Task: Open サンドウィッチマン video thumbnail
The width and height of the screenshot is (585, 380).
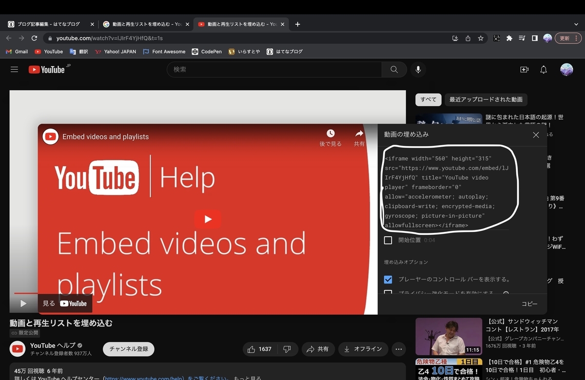Action: pyautogui.click(x=448, y=336)
